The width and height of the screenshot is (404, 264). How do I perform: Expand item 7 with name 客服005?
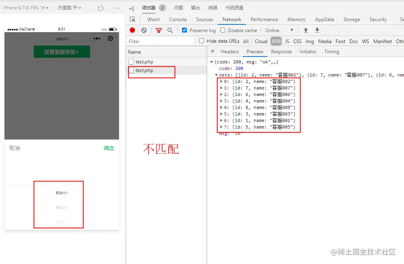tap(221, 127)
